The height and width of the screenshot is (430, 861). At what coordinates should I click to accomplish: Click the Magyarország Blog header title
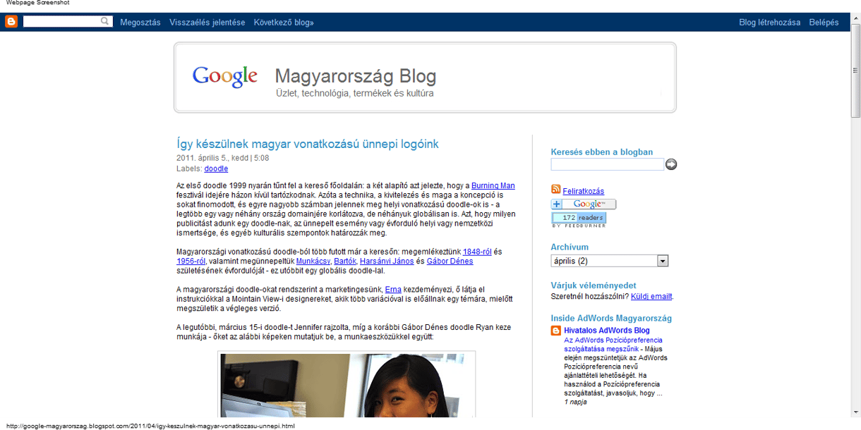tap(356, 76)
